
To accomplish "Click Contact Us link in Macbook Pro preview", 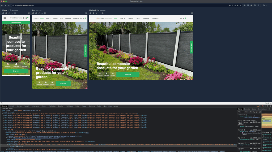I will [155, 18].
